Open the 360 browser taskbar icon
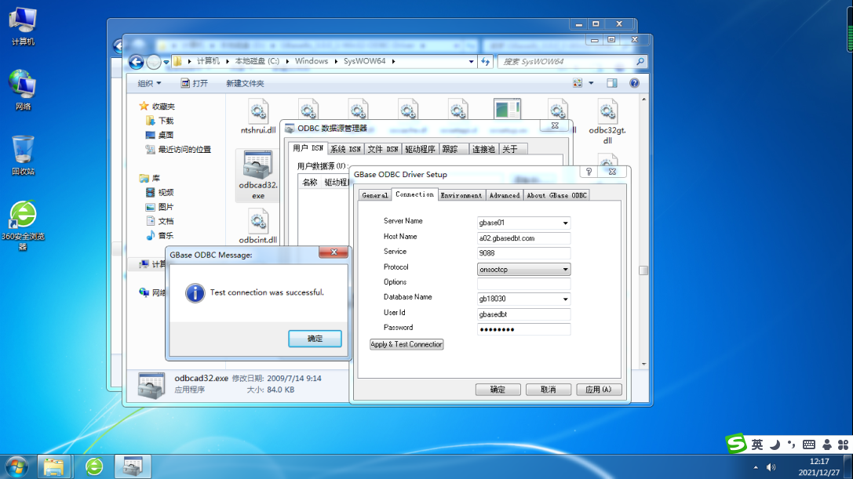The height and width of the screenshot is (479, 853). point(94,466)
